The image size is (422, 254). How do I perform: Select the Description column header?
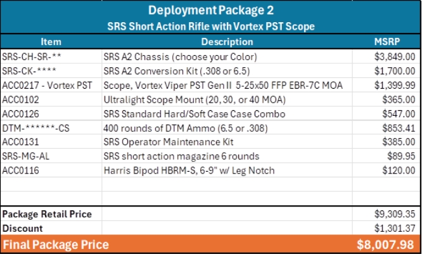point(226,42)
